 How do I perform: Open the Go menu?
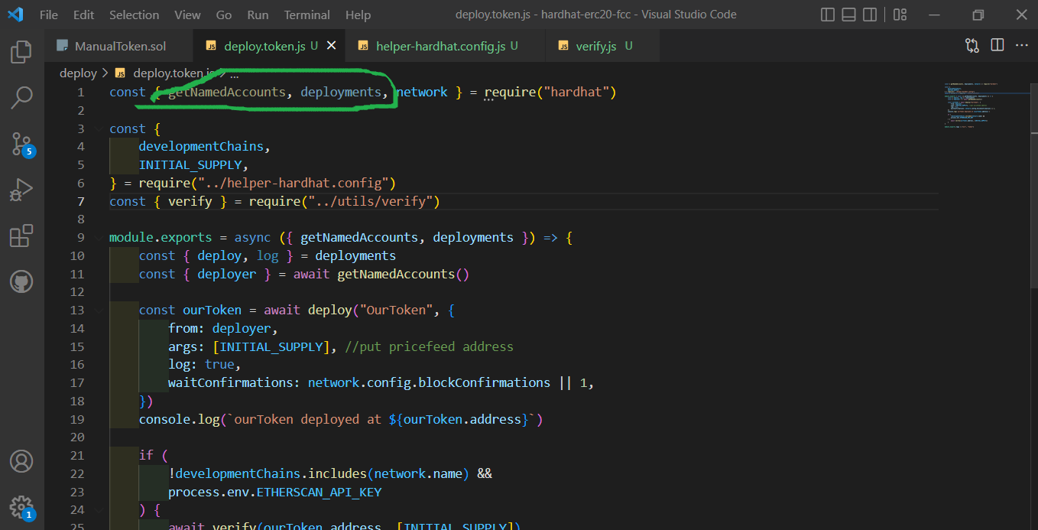click(x=224, y=15)
